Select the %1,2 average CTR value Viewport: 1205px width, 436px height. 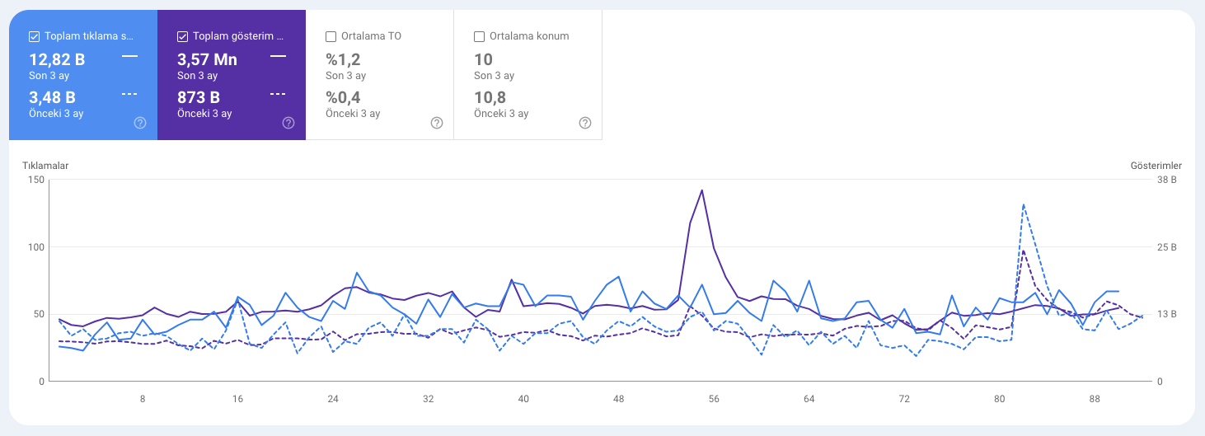343,59
